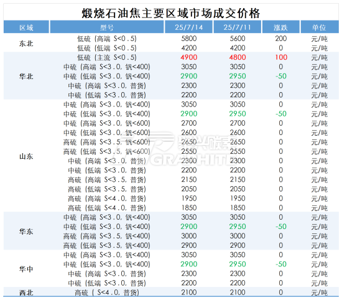
Task: Click 2550 in the 25/7/11 column
Action: (x=238, y=151)
